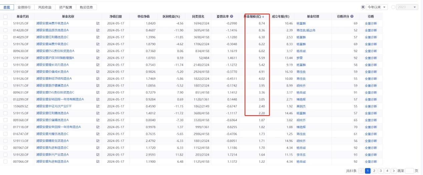Click the 基金代码 column header
Viewport: 423px width, 175px height.
tap(23, 16)
